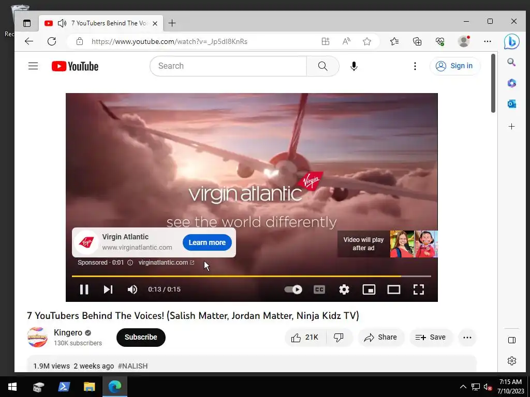Show hidden system tray icons
Image resolution: width=530 pixels, height=397 pixels.
tap(463, 387)
